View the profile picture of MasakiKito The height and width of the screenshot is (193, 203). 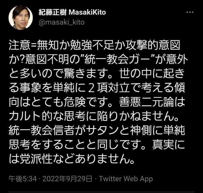(x=21, y=18)
